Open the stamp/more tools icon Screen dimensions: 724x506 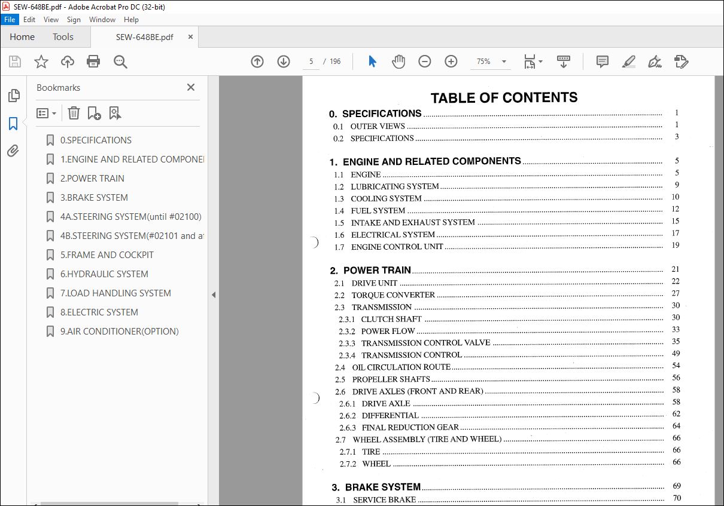tap(681, 62)
